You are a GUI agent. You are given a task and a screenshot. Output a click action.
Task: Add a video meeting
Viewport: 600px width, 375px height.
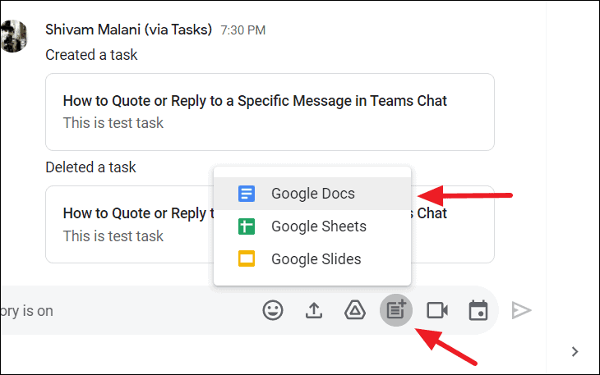click(x=437, y=310)
